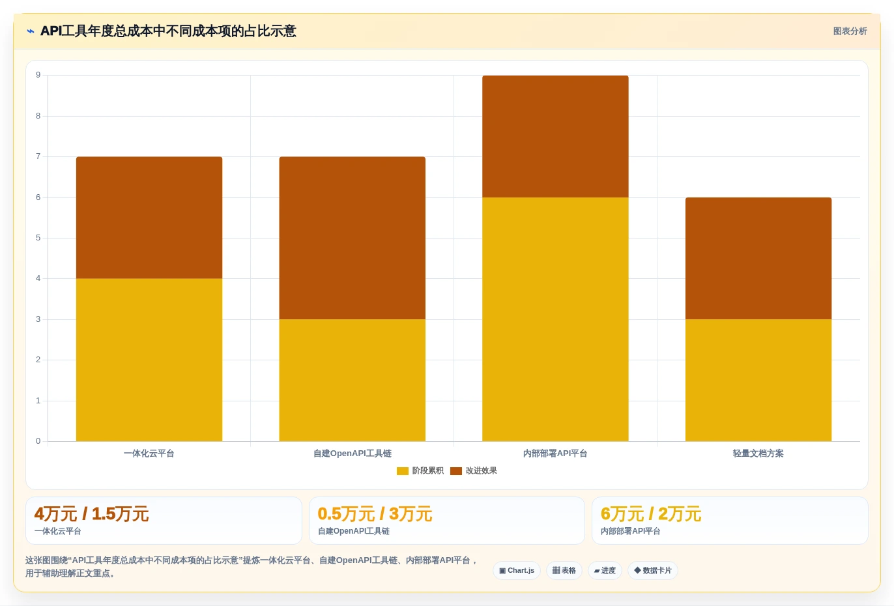
Task: Select the 数据卡片 tag chip
Action: pyautogui.click(x=653, y=571)
